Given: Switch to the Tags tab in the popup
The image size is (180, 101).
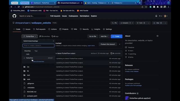Looking at the screenshot, I should (36, 51).
